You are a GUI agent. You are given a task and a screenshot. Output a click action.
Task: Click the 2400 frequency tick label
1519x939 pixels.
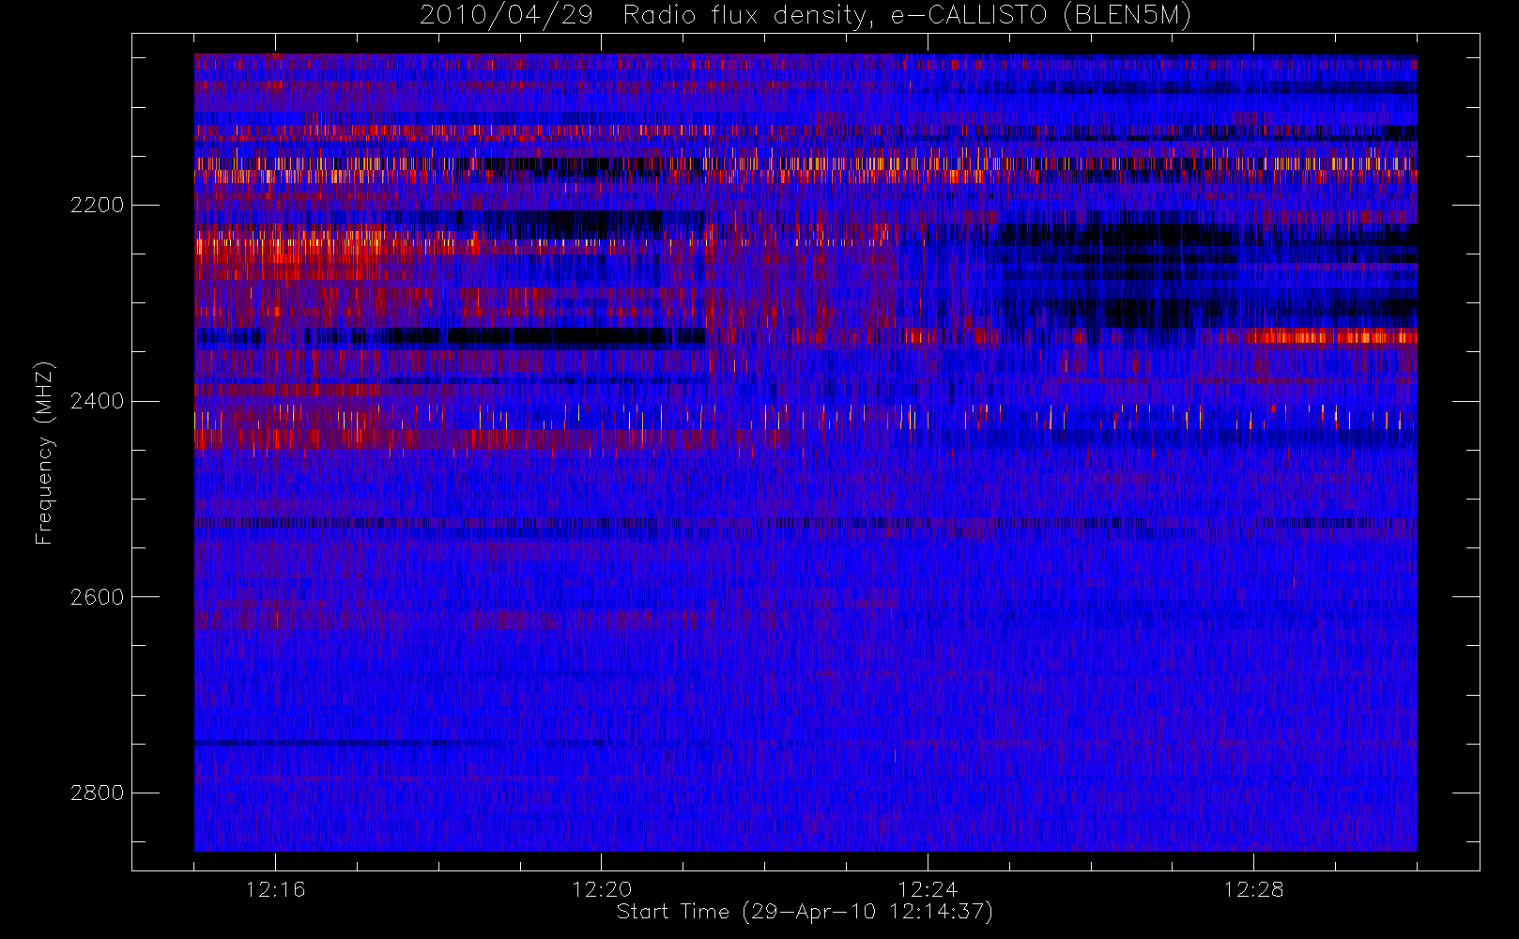[x=97, y=401]
